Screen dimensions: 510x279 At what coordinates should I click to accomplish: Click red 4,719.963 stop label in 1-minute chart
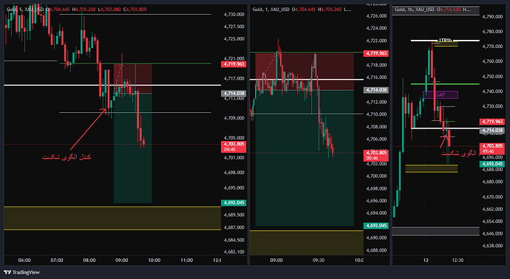[376, 53]
